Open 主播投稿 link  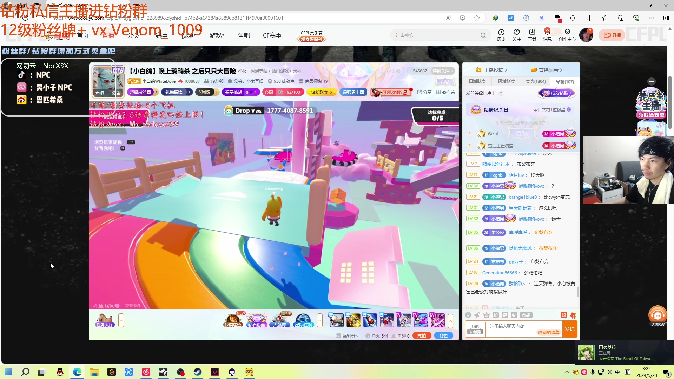[x=491, y=70]
